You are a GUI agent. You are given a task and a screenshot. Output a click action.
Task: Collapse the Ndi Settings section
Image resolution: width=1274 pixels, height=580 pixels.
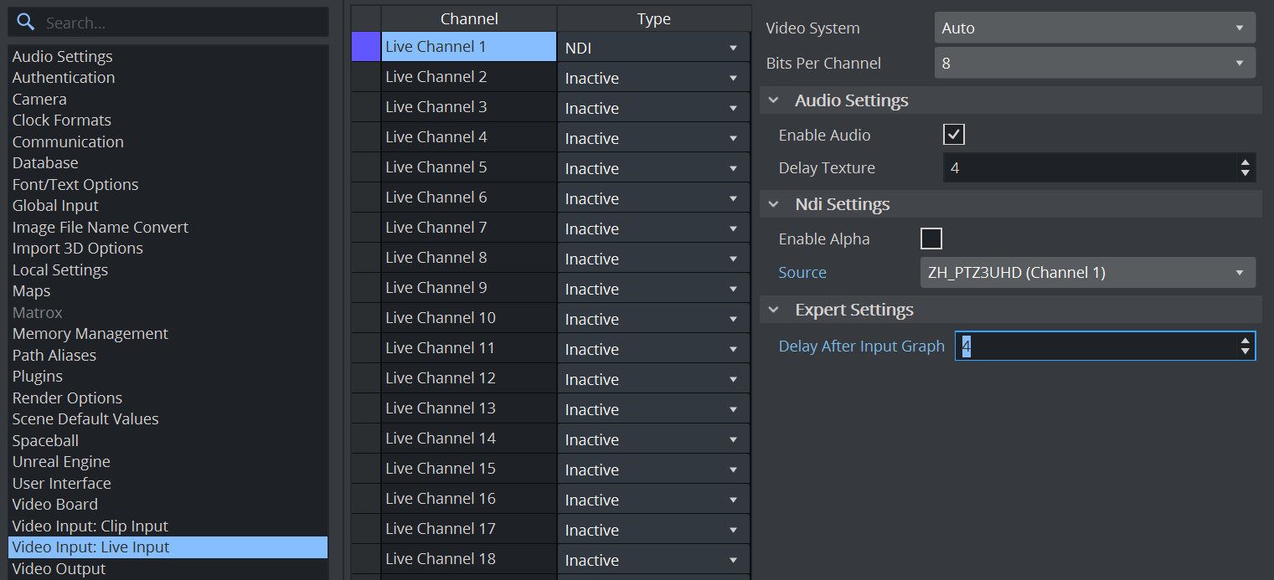pos(773,204)
